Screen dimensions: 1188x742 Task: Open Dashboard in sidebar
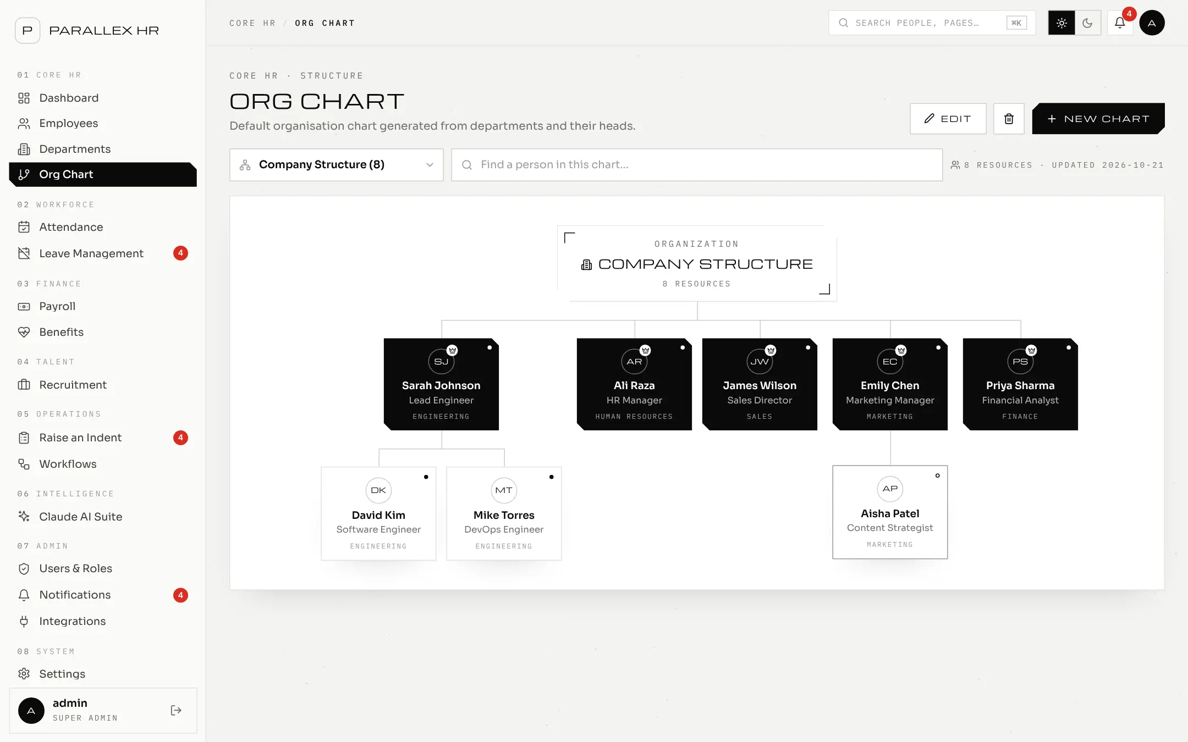pos(103,98)
